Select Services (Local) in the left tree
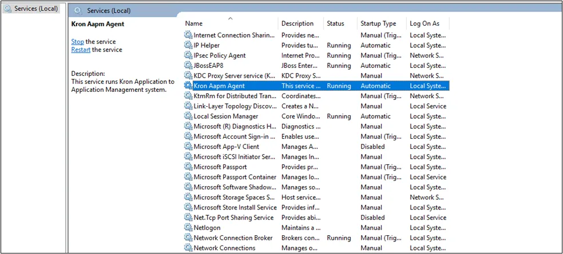The width and height of the screenshot is (563, 254). coord(36,8)
